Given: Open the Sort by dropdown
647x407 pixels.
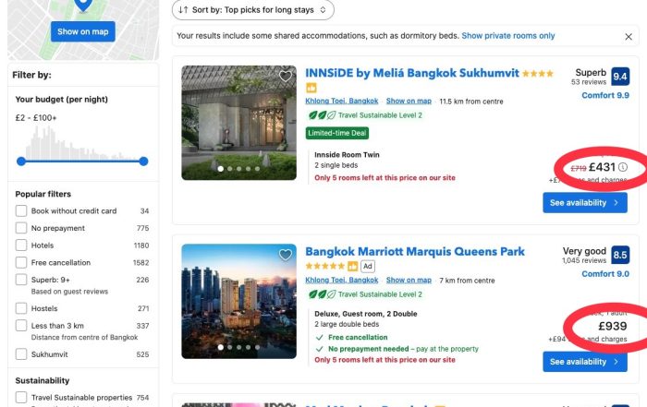Looking at the screenshot, I should 253,10.
